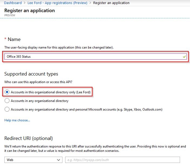Click the Name field label
Viewport: 190px width, 168px height.
pyautogui.click(x=14, y=39)
